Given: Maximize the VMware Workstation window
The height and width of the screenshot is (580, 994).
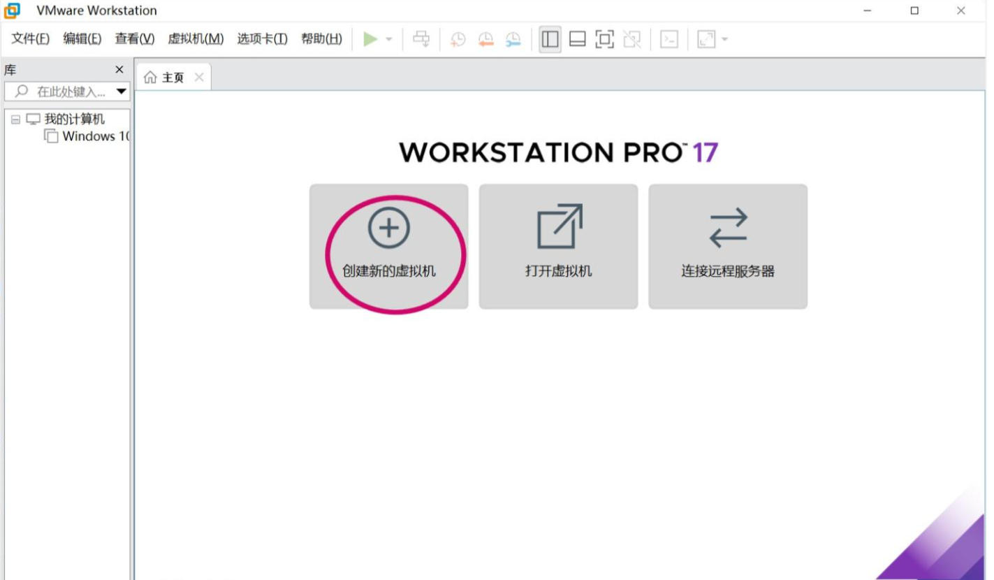Looking at the screenshot, I should point(914,10).
